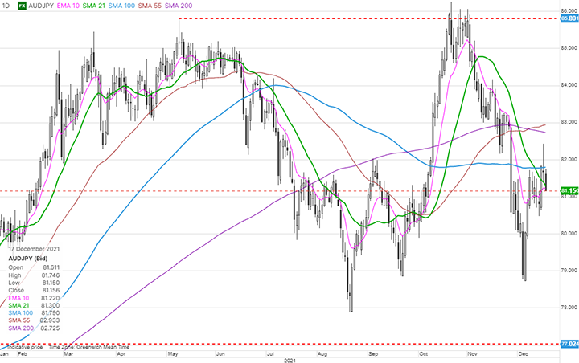
Task: Click the 78.000 price axis label
Action: tap(569, 308)
